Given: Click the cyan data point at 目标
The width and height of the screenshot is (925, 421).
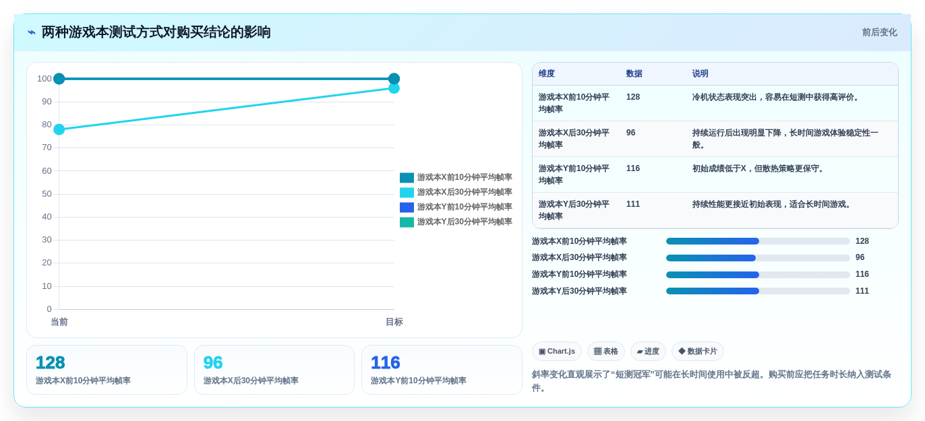Looking at the screenshot, I should 394,88.
